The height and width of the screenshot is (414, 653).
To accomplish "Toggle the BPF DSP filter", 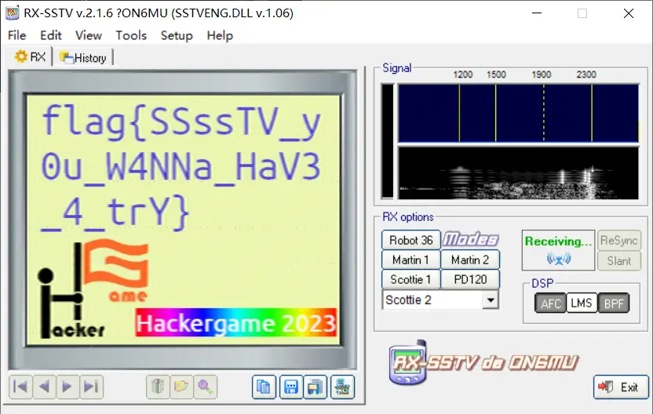I will click(x=611, y=303).
